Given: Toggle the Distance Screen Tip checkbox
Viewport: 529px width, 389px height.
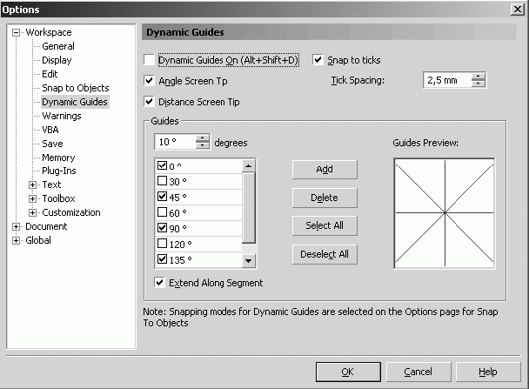Looking at the screenshot, I should (x=151, y=102).
